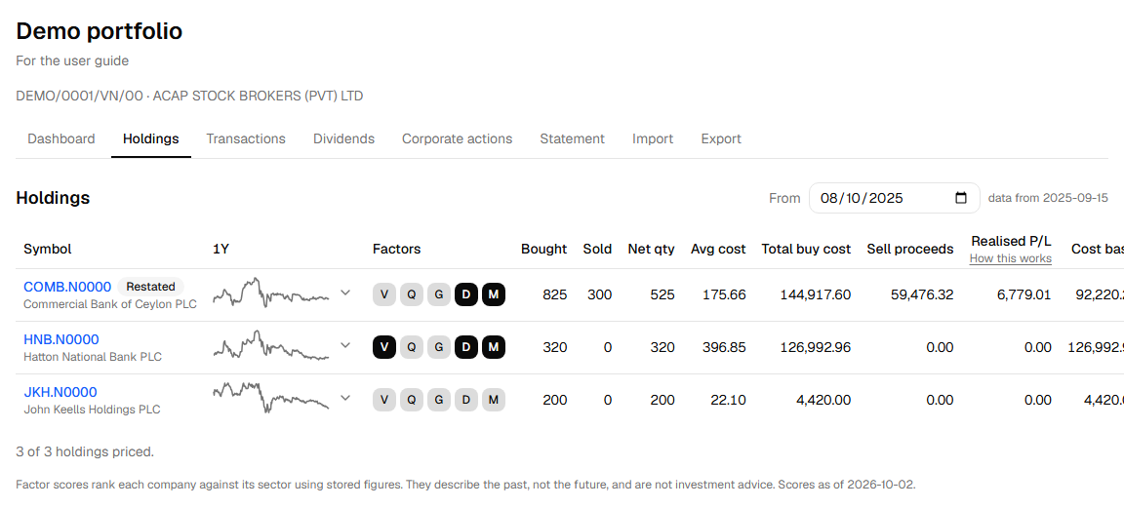Click the M factor badge for JKH.N0000
Screen dimensions: 1124x508
click(x=493, y=400)
